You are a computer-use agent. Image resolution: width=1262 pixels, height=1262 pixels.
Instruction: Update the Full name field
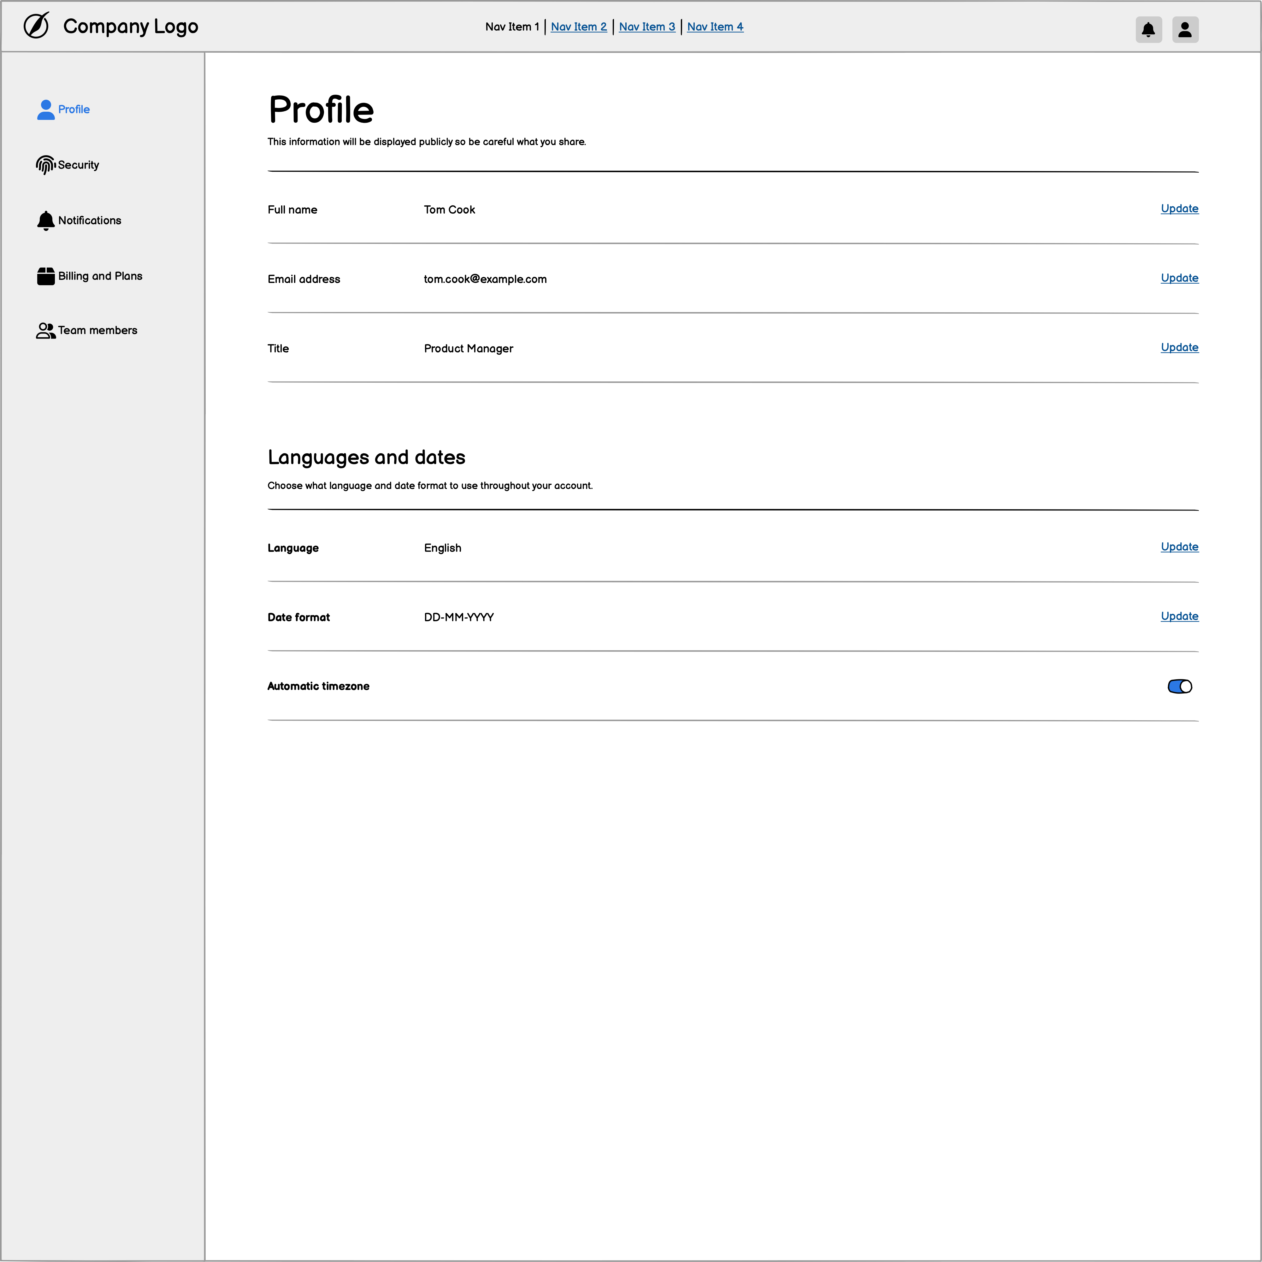[x=1179, y=208]
